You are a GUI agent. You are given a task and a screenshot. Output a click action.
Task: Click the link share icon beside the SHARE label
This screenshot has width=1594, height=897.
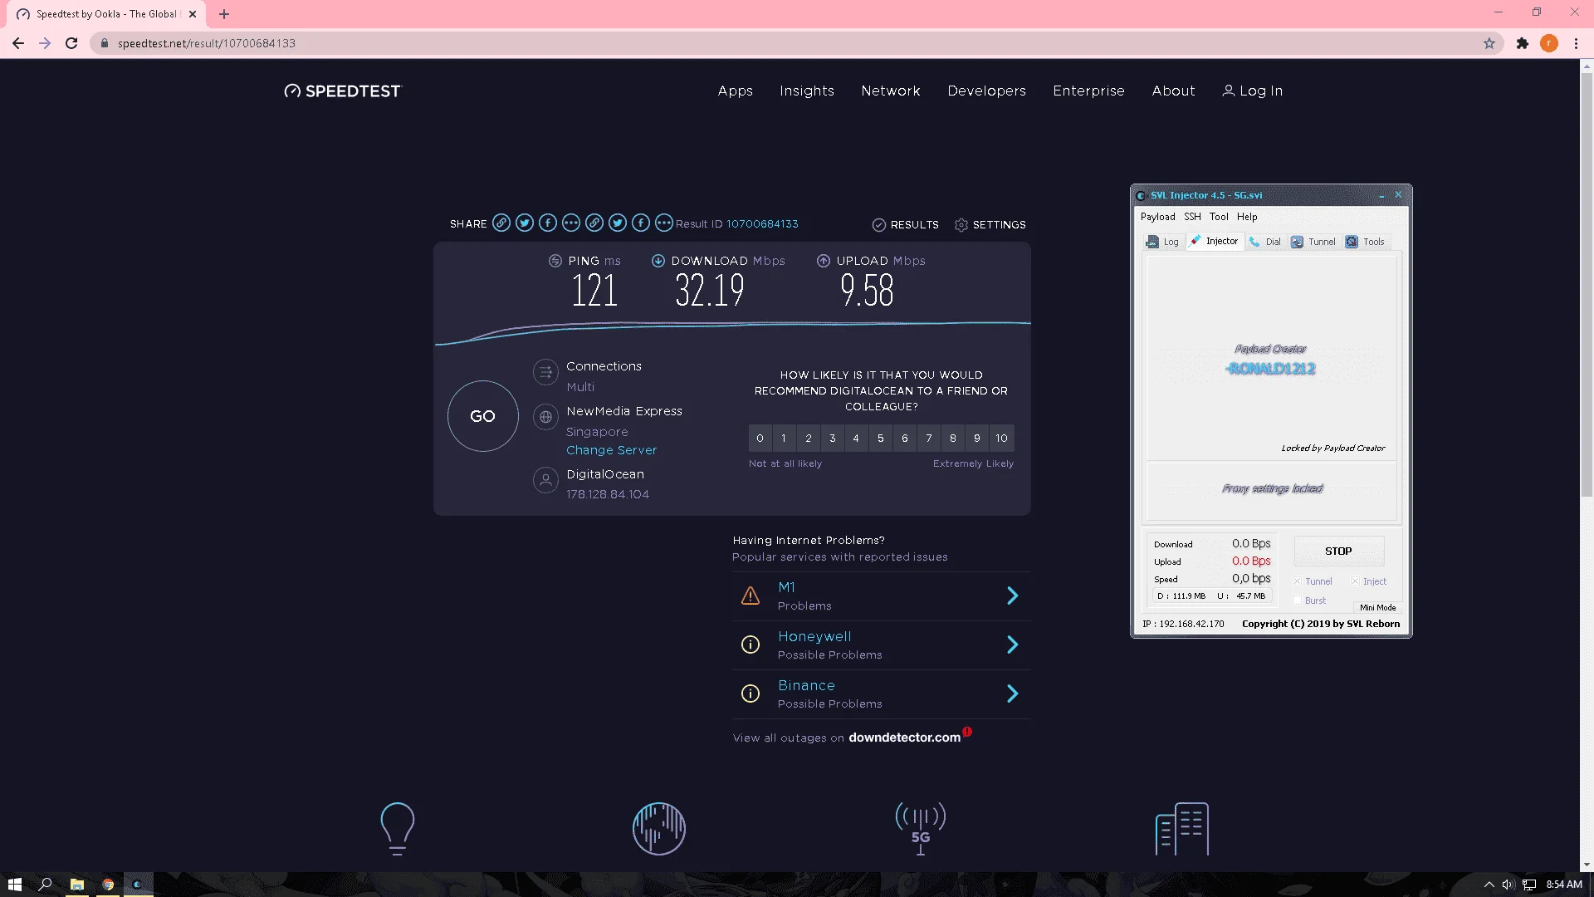tap(501, 223)
